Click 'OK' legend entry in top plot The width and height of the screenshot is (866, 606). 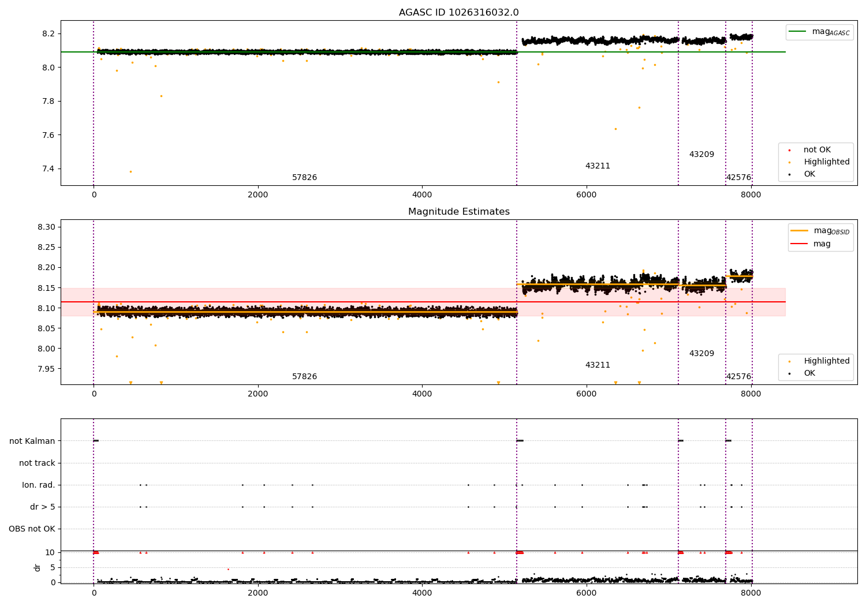(x=803, y=174)
